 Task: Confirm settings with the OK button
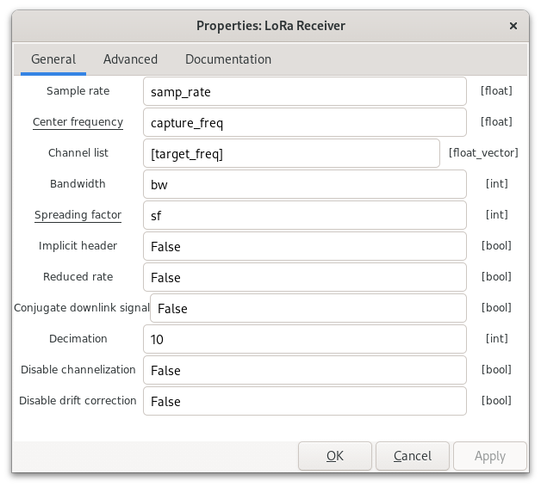[334, 456]
